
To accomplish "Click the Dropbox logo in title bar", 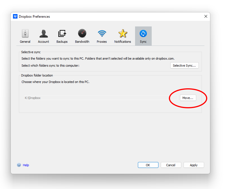I will 15,16.
